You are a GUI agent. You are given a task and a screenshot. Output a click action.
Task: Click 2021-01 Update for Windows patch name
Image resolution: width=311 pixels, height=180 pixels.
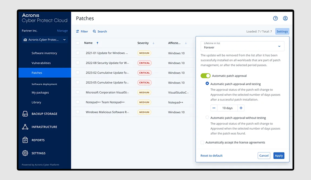pos(107,53)
